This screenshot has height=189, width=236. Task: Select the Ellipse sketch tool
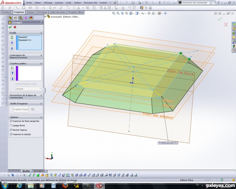pos(61,8)
